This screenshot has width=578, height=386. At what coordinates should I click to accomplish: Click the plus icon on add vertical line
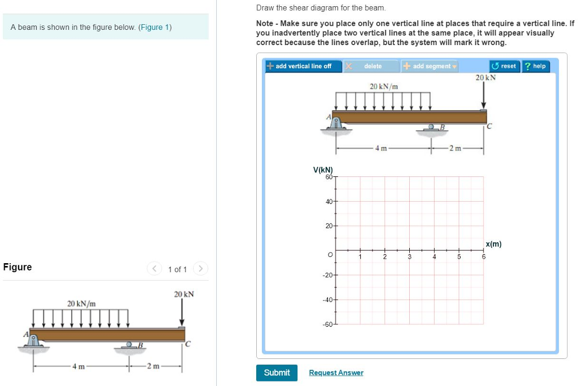(269, 66)
